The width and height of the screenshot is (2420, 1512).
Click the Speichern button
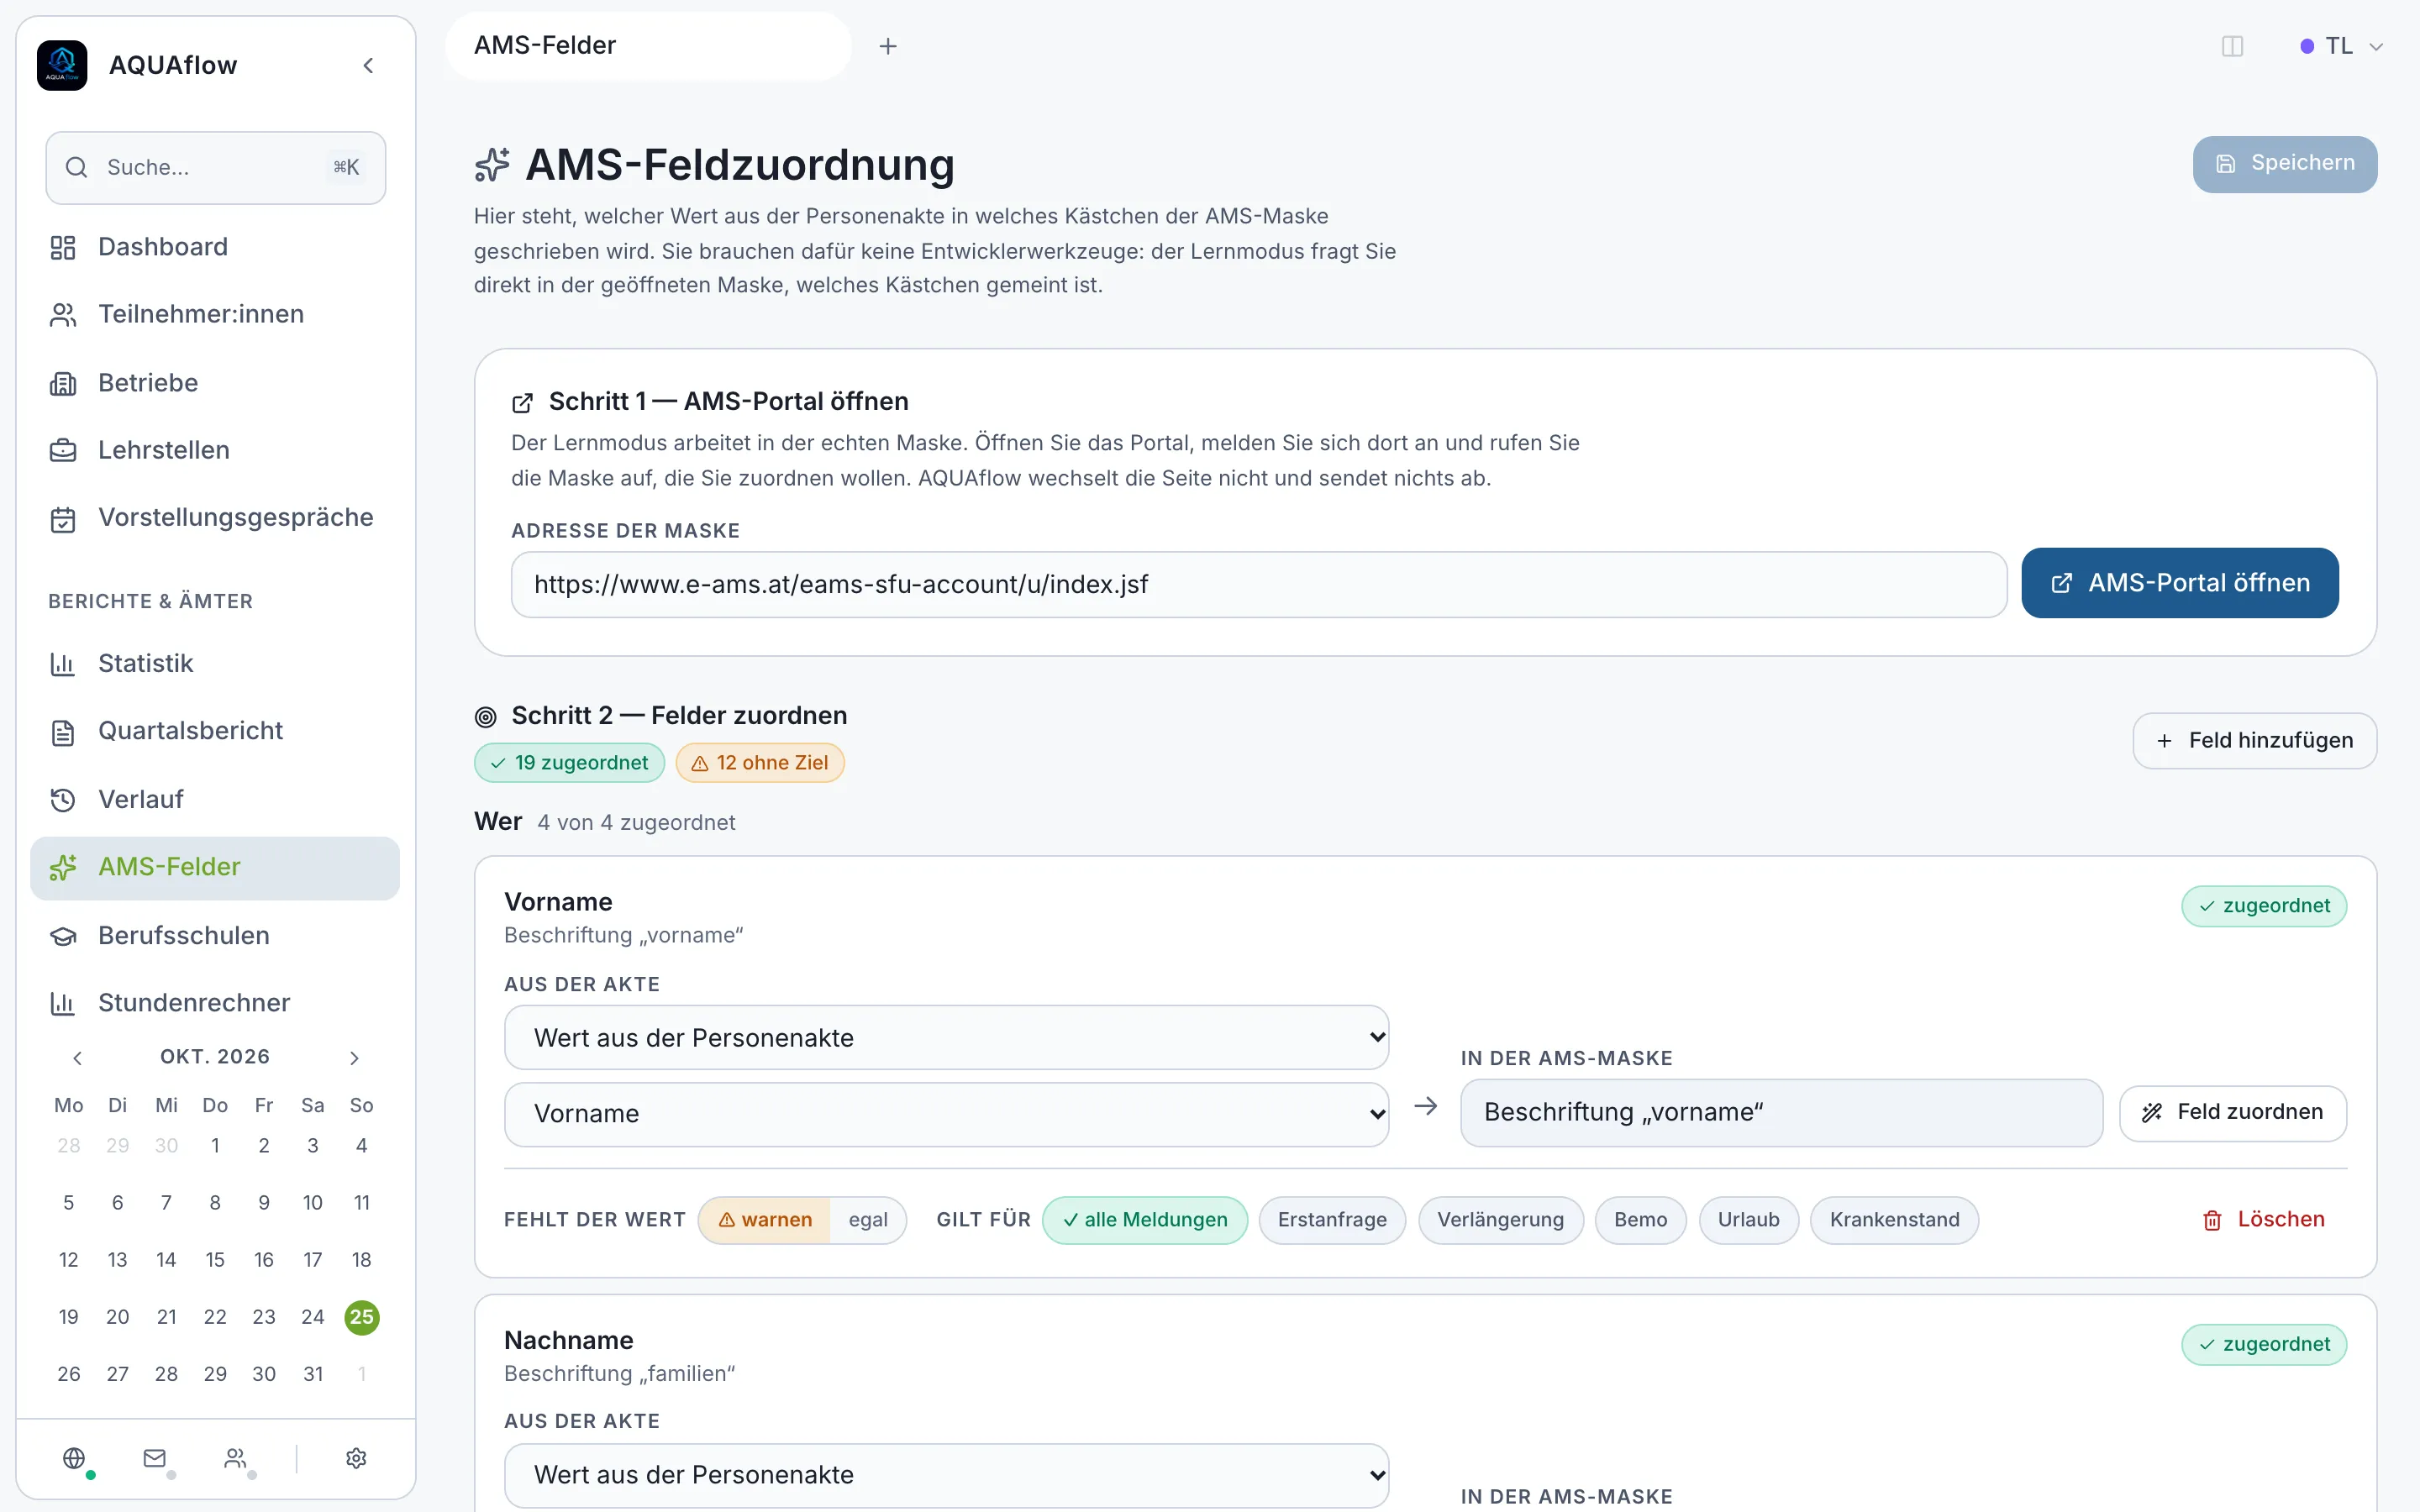point(2285,164)
